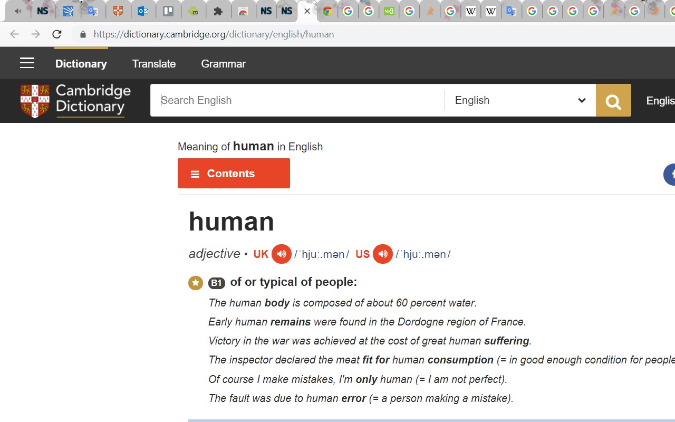The height and width of the screenshot is (422, 675).
Task: Click the orange search magnifier button
Action: click(x=613, y=100)
